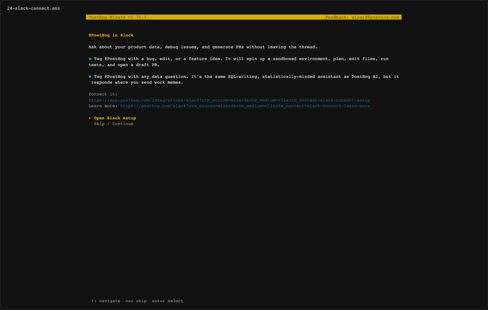Open the posthog.com/slack learn more link
Viewport: 488px width, 310px height.
245,106
